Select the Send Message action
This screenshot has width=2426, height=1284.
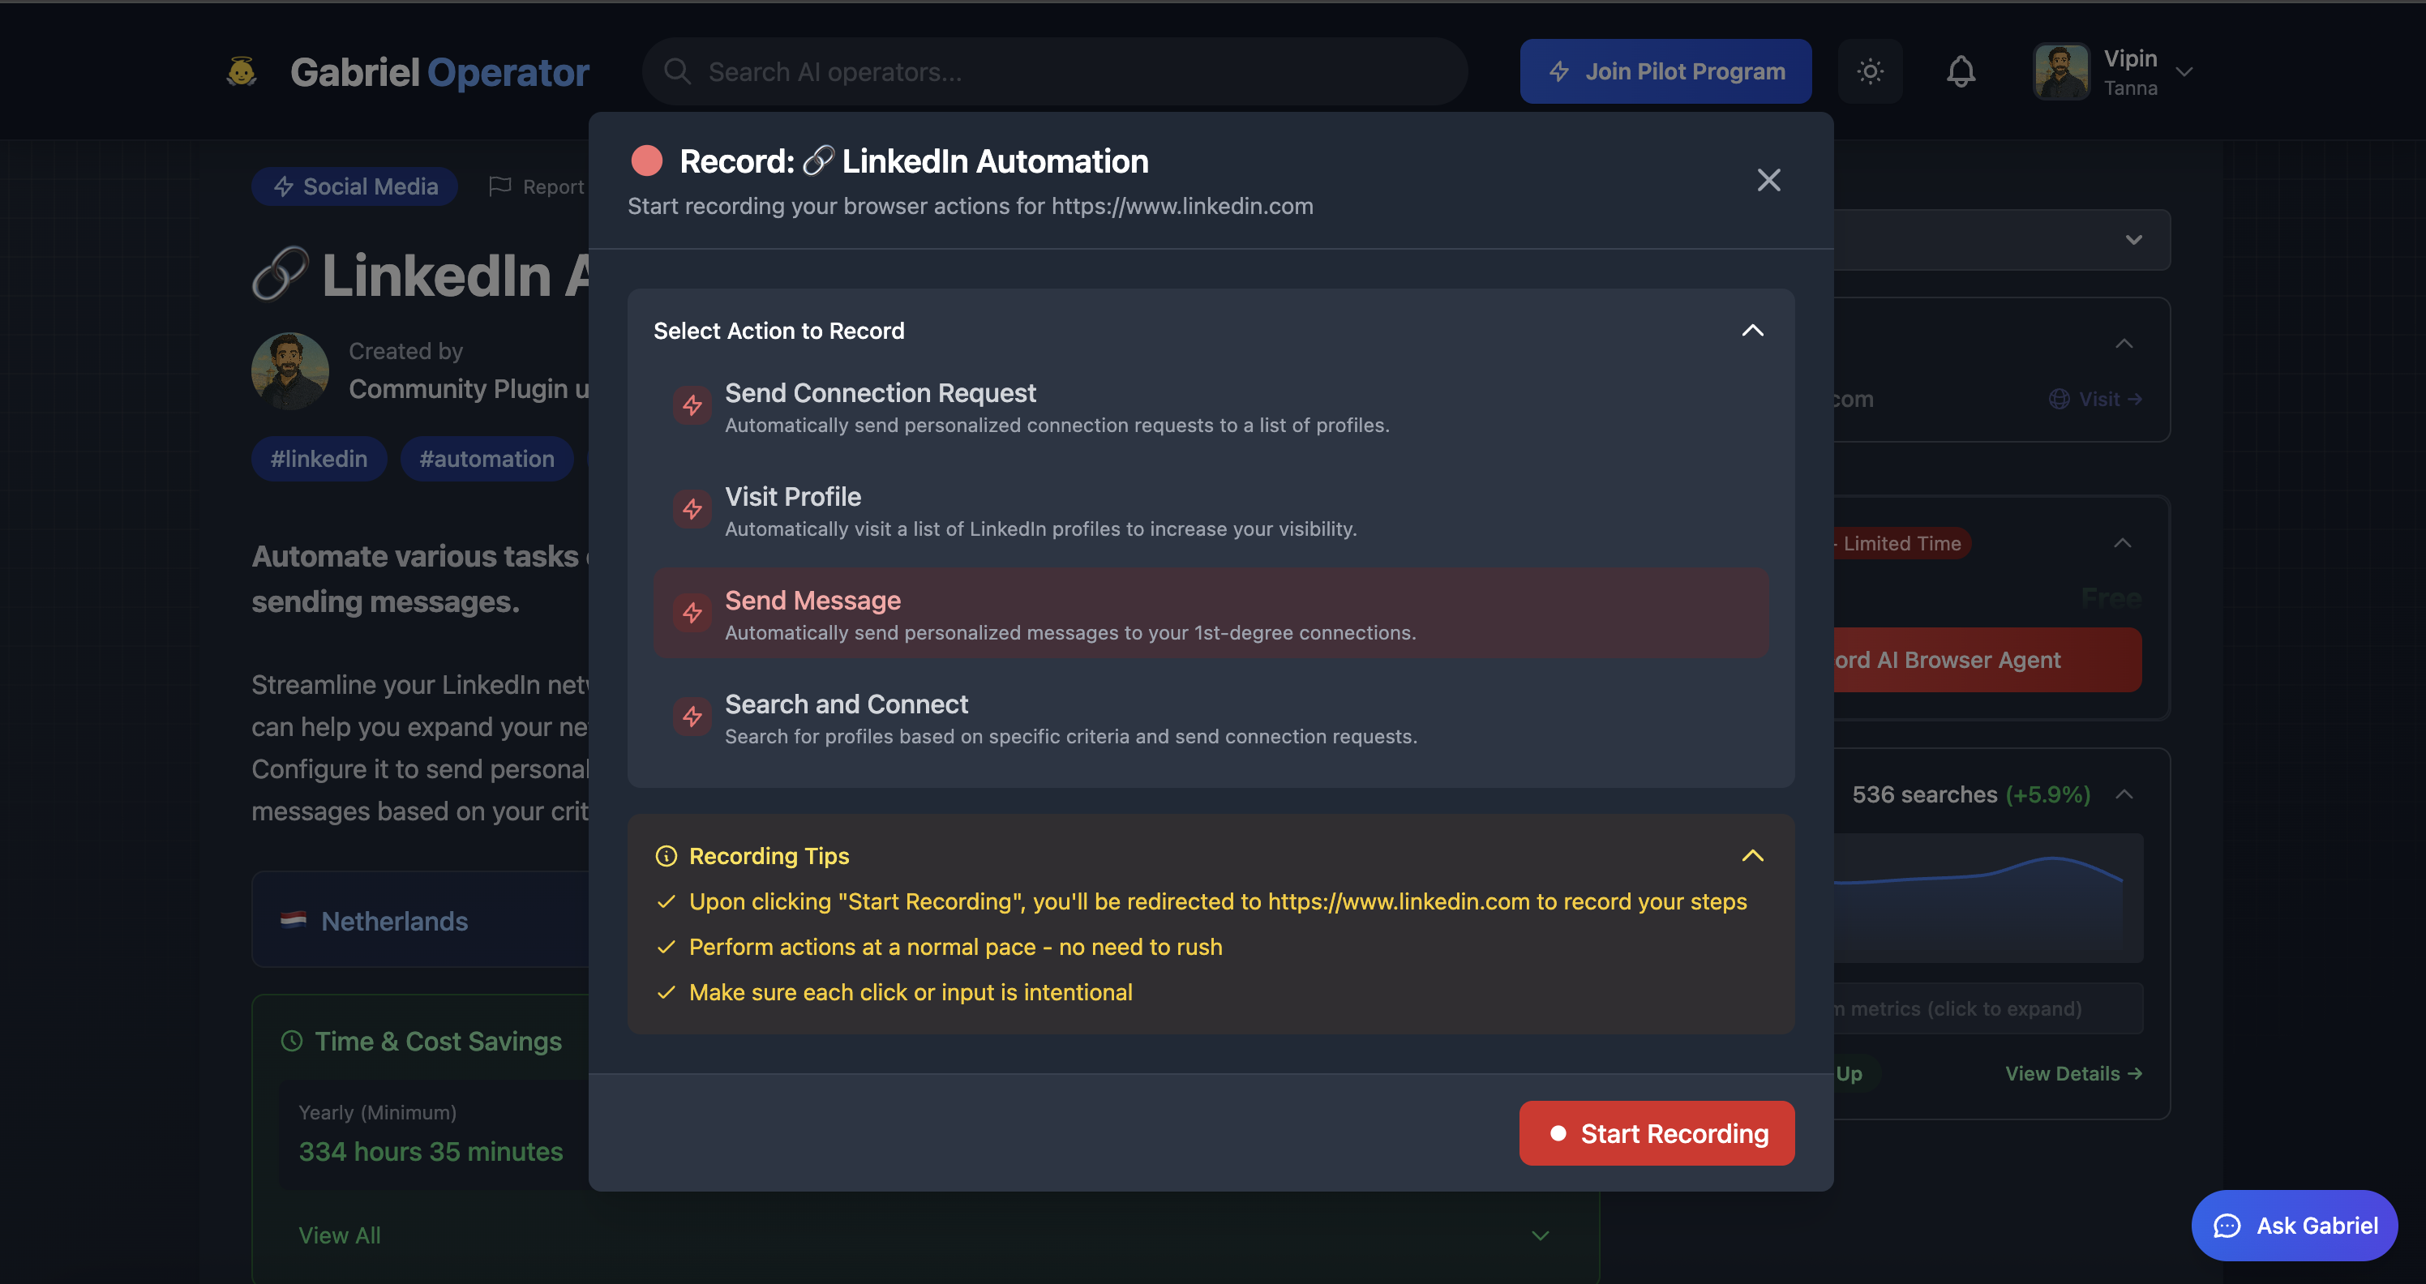click(1211, 613)
